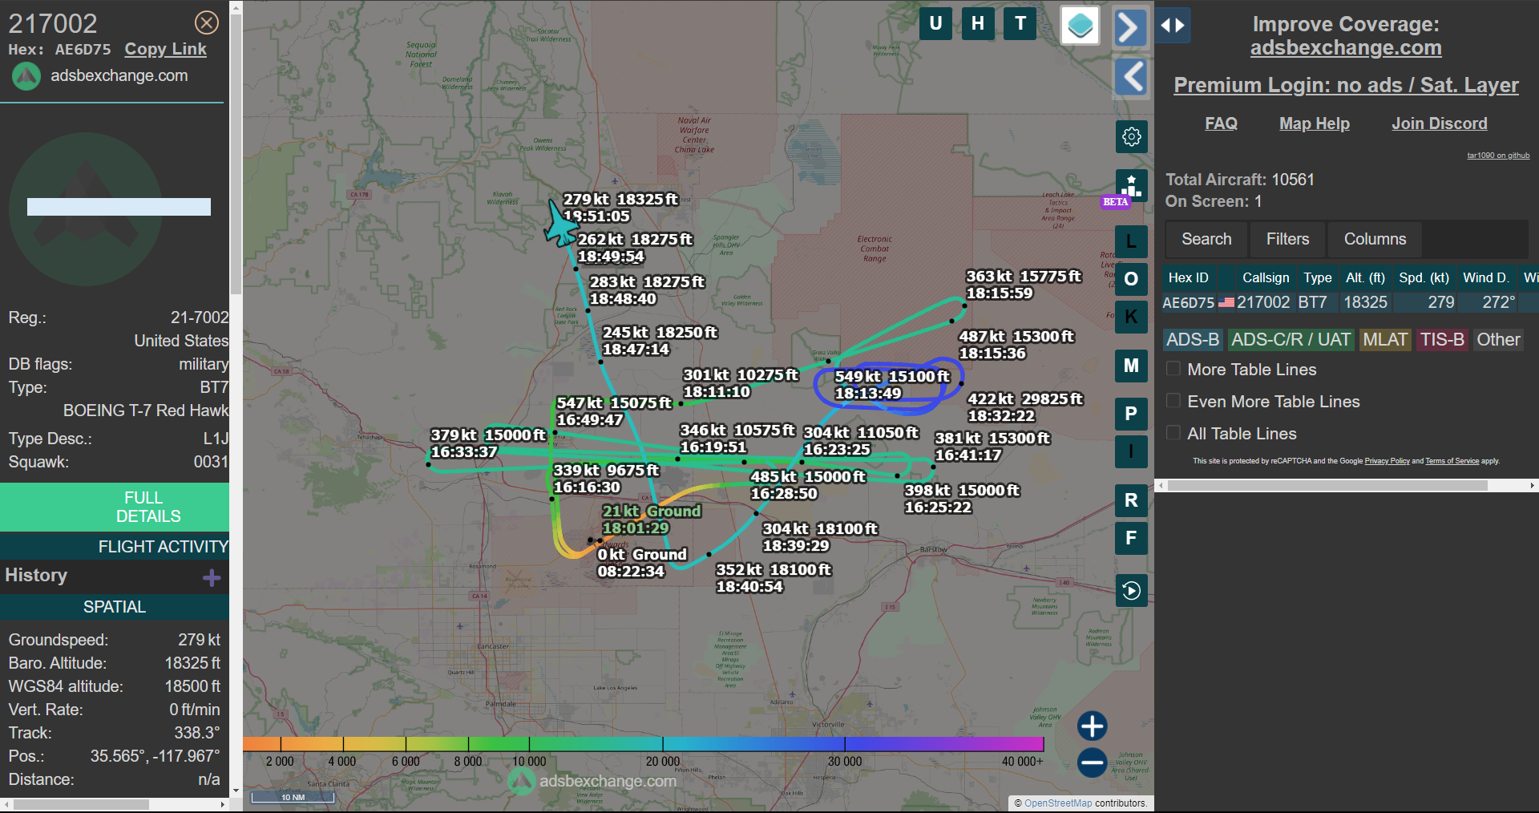
Task: Sort table by Callsign column
Action: [1266, 277]
